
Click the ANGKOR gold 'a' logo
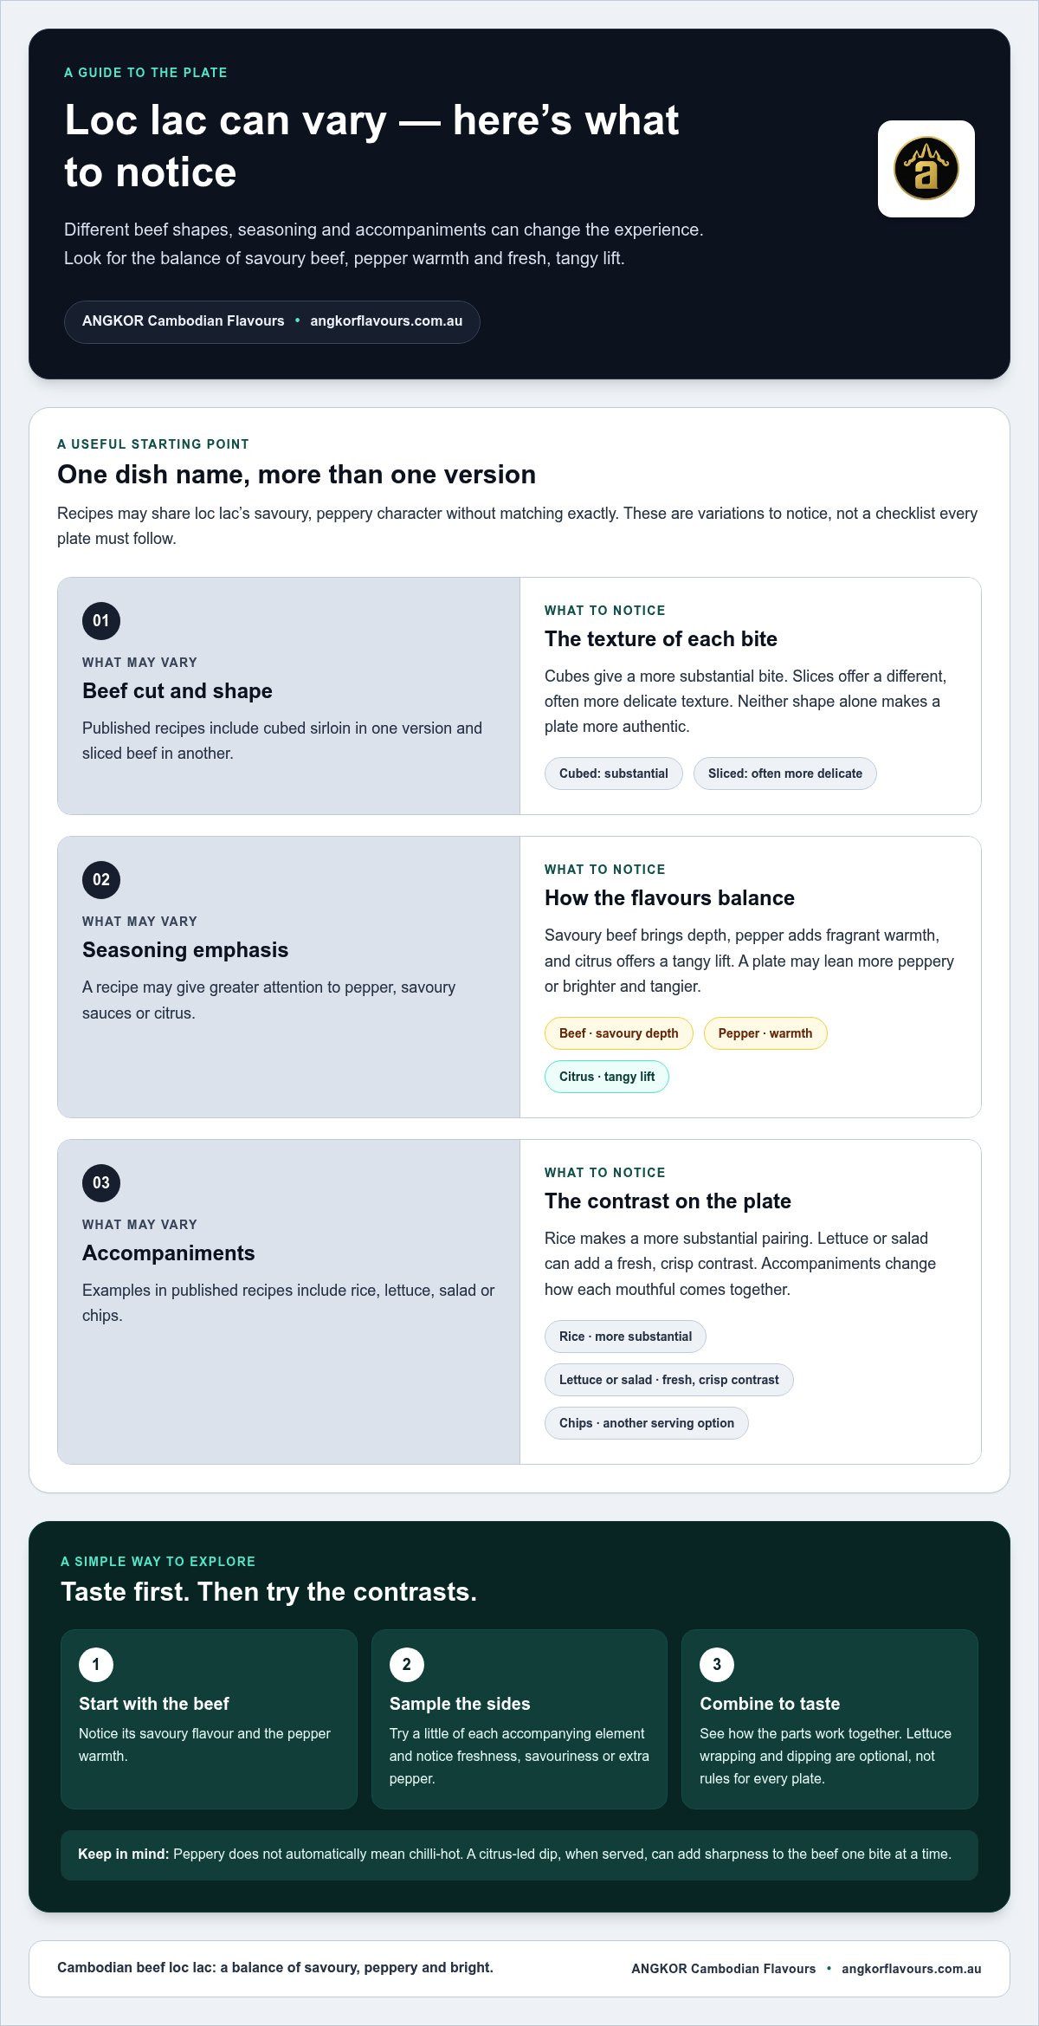click(x=926, y=169)
